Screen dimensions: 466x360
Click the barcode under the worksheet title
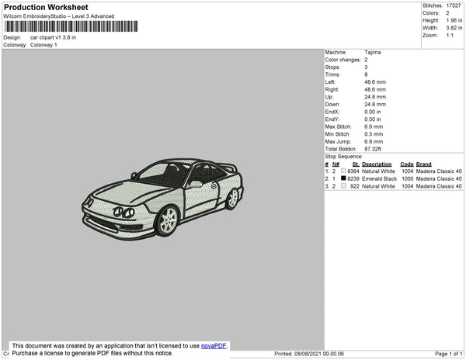click(x=71, y=26)
